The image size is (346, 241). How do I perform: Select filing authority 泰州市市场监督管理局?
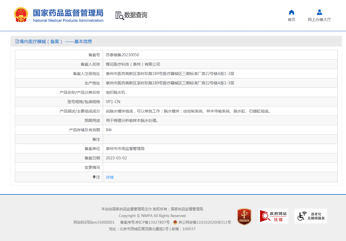125,149
